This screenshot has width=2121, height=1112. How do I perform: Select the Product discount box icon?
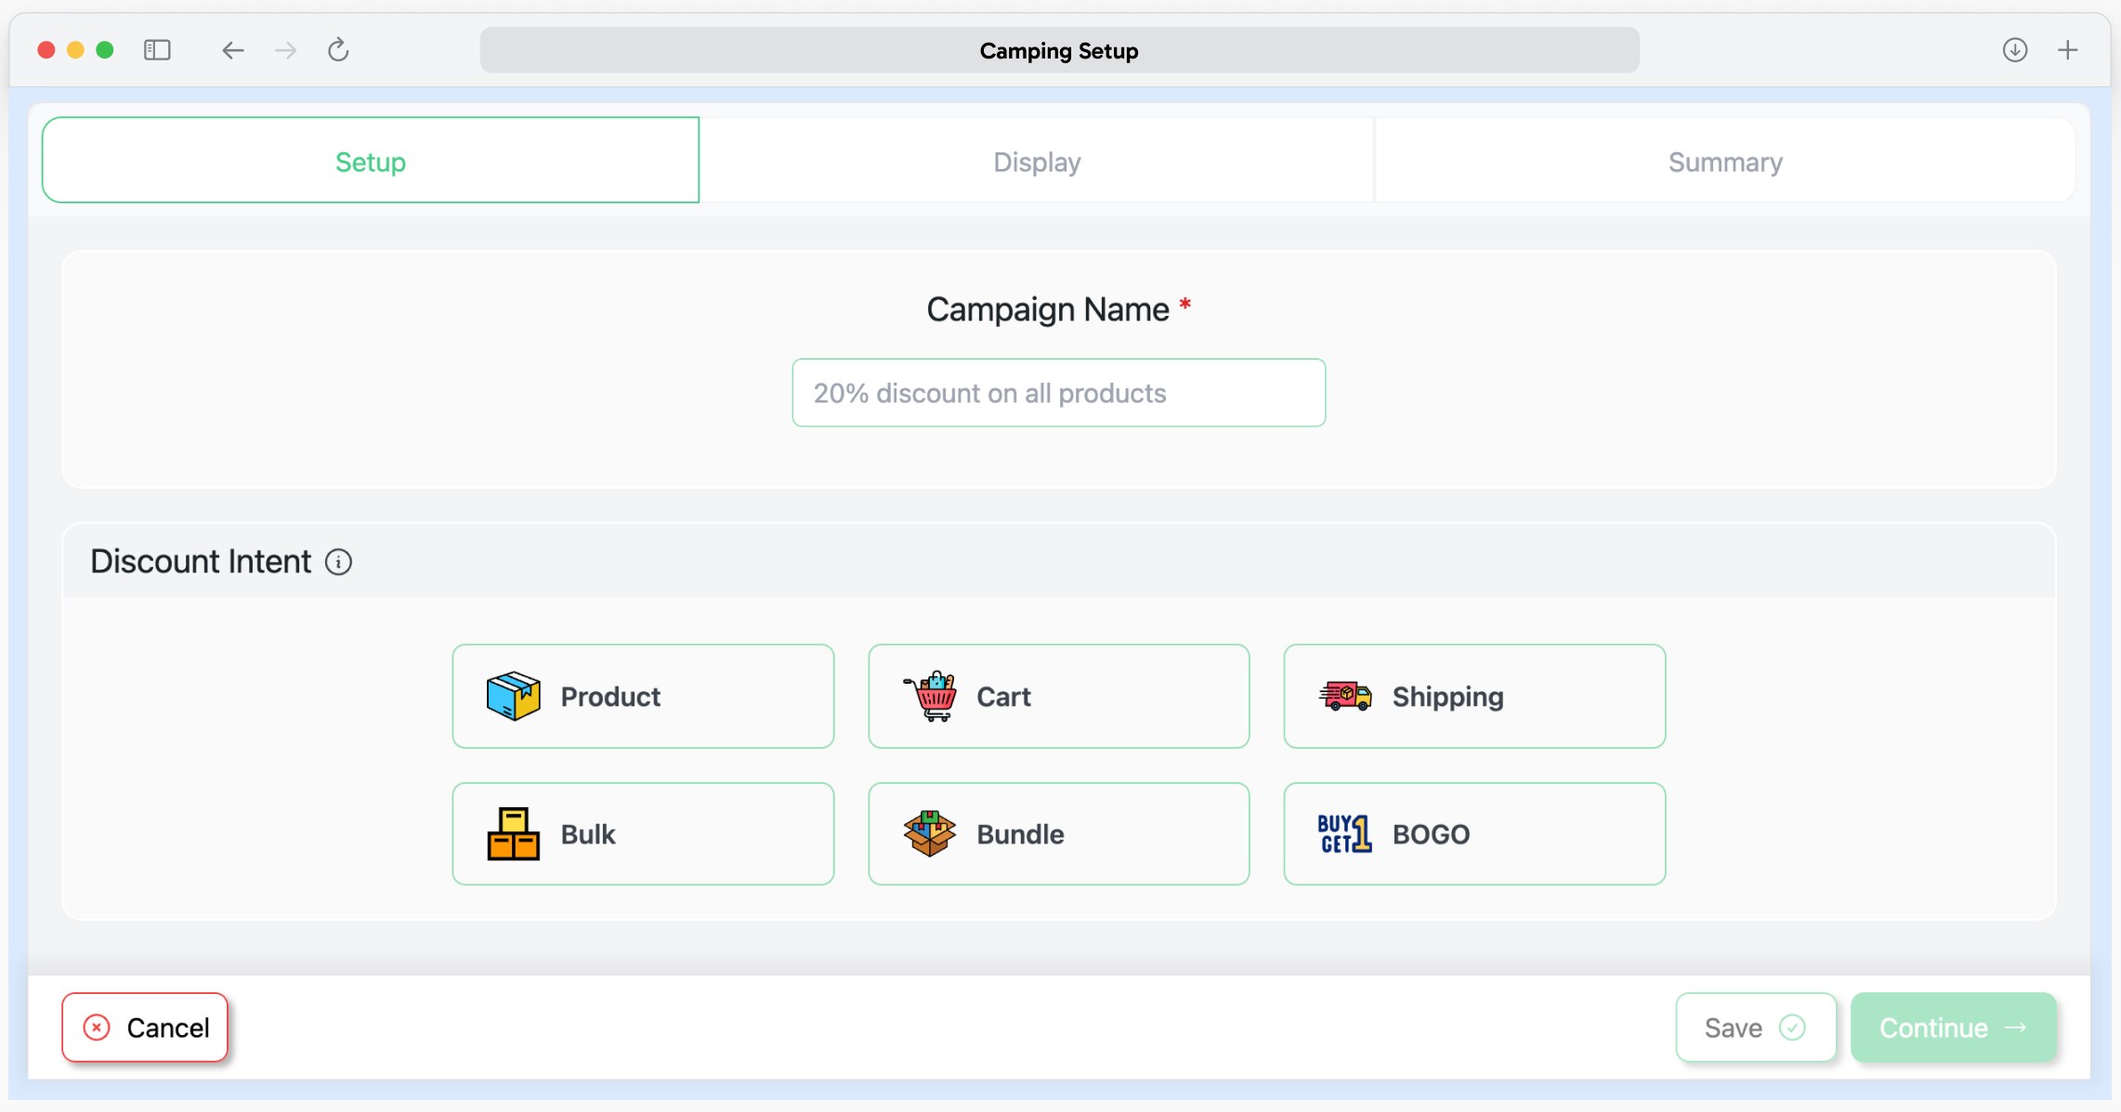coord(513,696)
